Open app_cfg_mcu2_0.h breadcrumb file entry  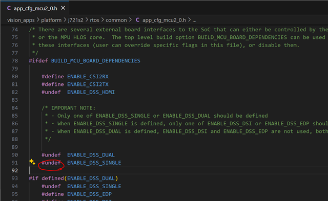click(x=164, y=20)
